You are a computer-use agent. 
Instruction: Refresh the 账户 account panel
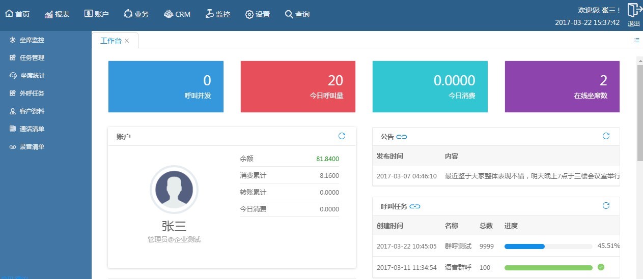tap(342, 136)
